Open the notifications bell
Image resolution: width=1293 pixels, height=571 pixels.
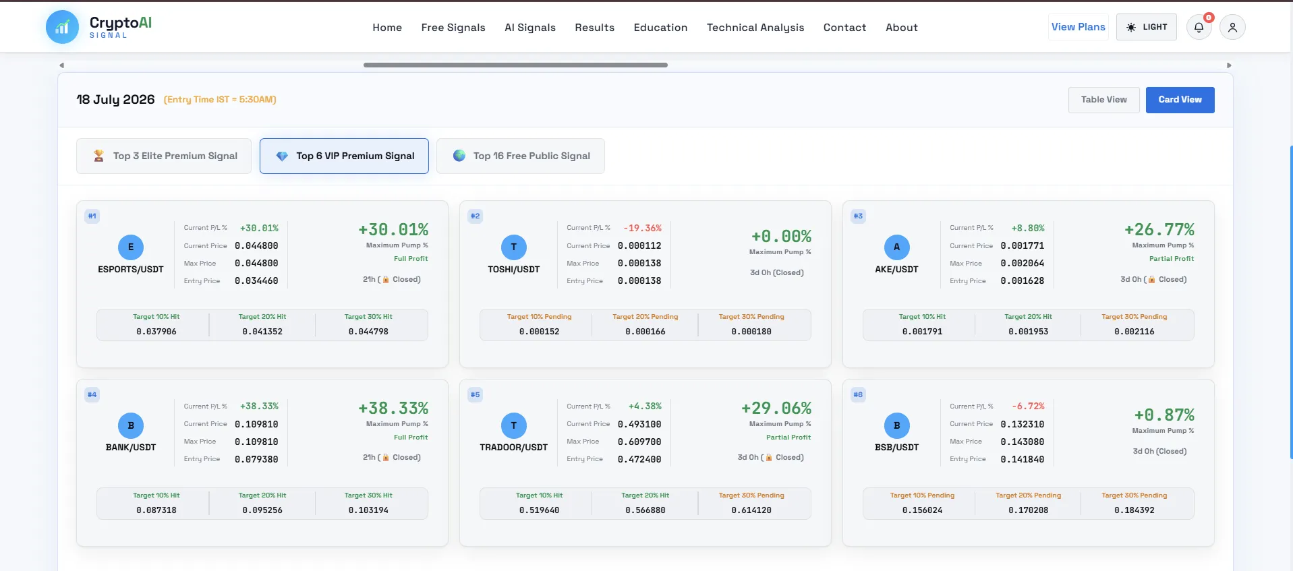point(1199,27)
